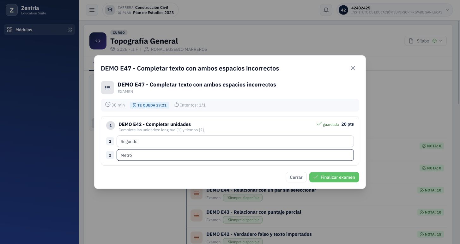Click the DEMO E43 - Relacionar con puntaje parcial title

[x=254, y=212]
